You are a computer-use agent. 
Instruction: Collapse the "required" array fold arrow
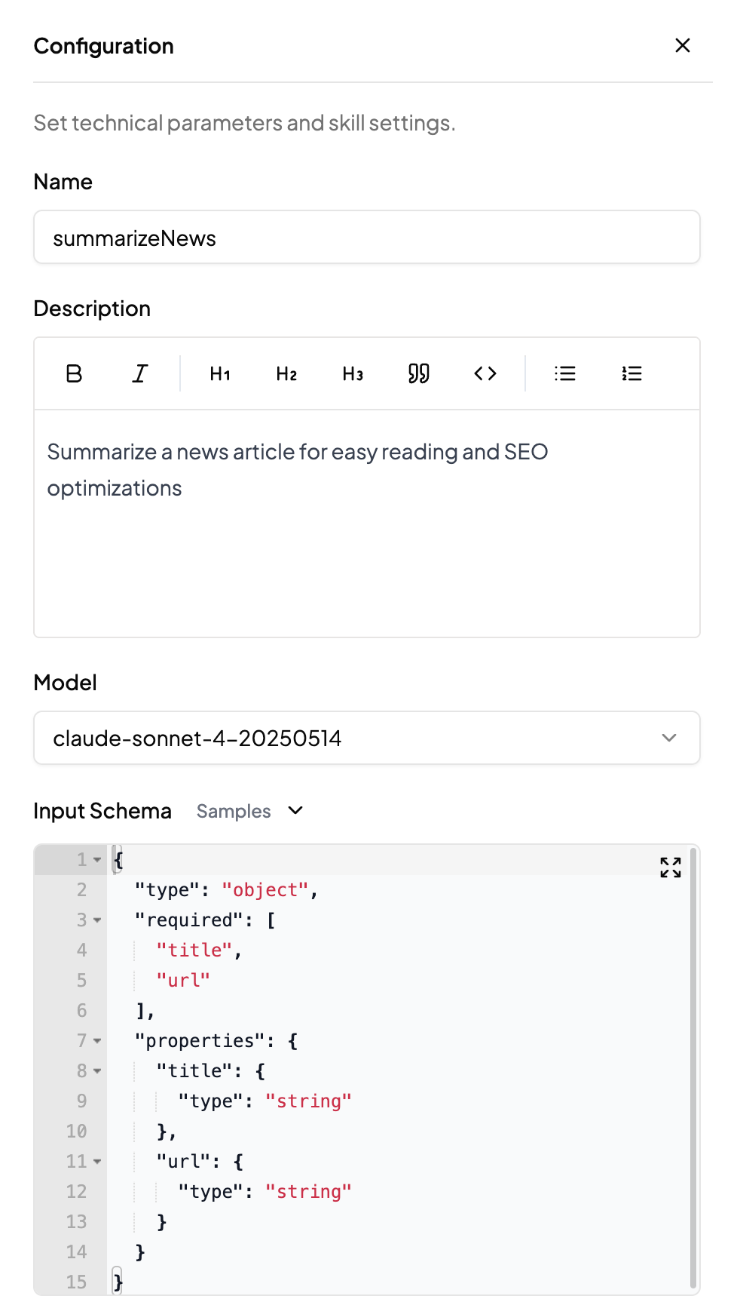click(97, 920)
